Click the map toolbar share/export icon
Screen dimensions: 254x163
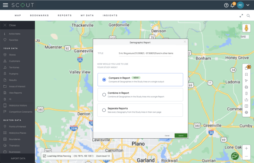point(247,100)
